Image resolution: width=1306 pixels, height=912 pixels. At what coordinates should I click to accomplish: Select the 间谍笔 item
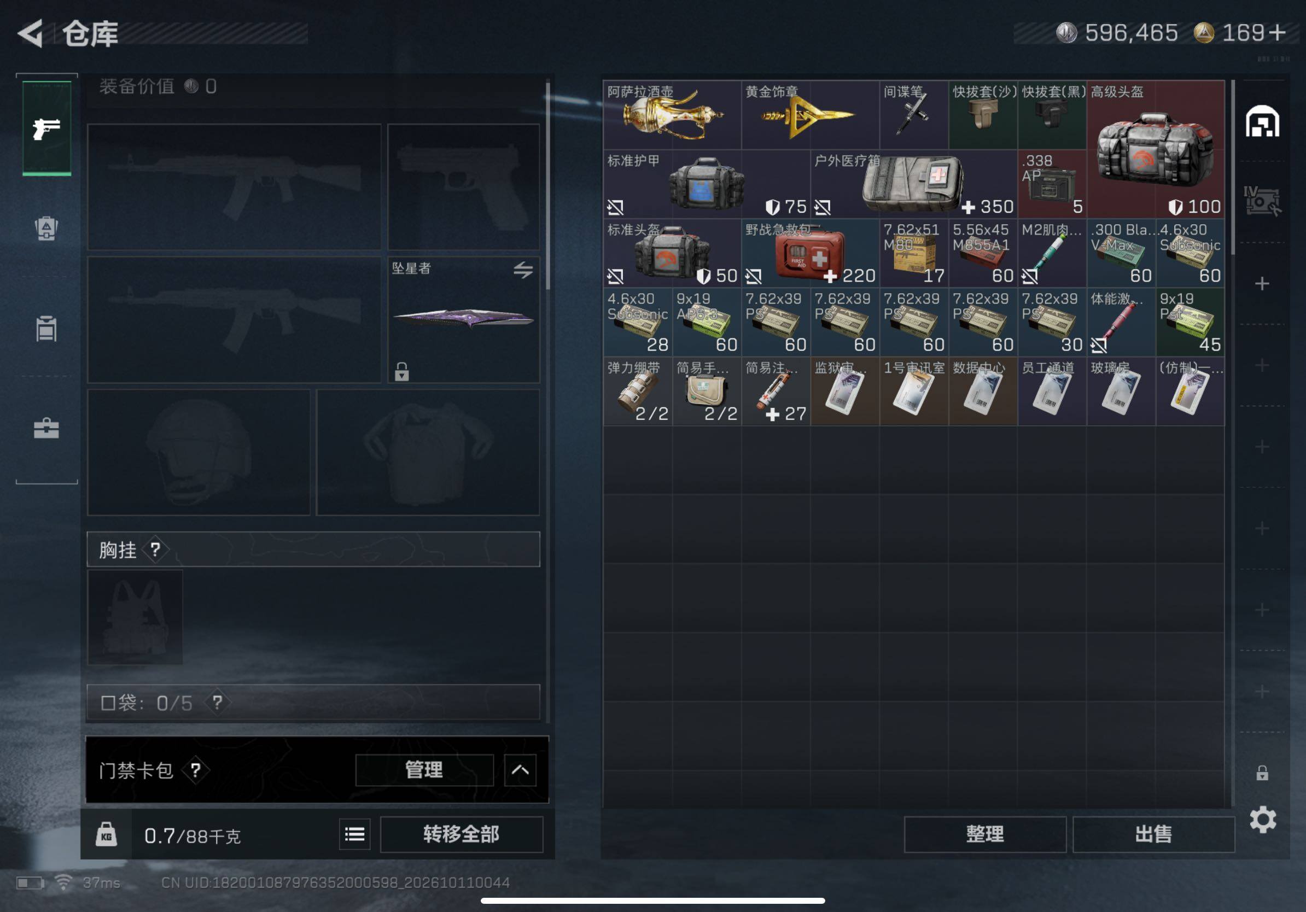pos(914,115)
